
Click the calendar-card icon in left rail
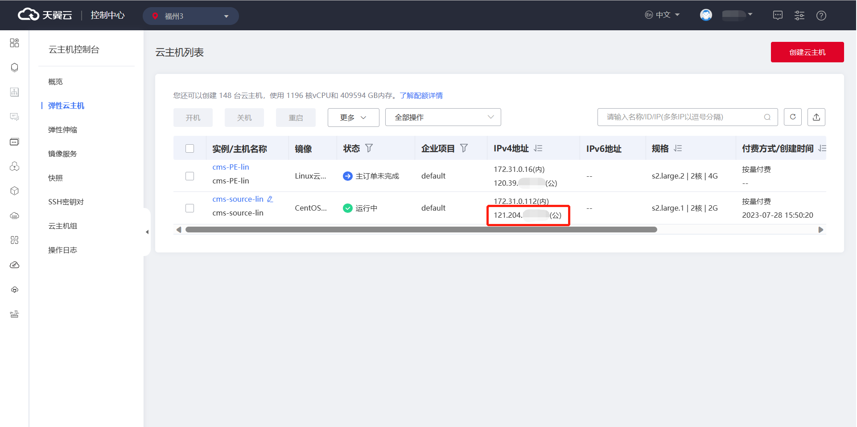pos(14,142)
